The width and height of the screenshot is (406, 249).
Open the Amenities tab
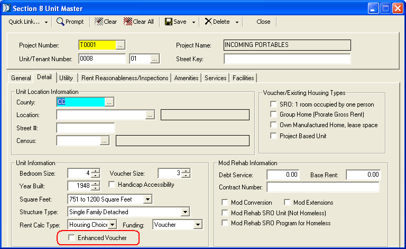[x=186, y=78]
